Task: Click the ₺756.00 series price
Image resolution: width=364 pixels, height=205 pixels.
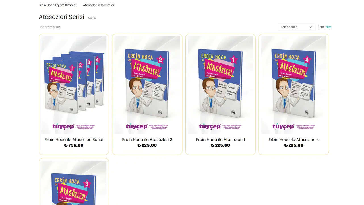Action: click(x=74, y=145)
